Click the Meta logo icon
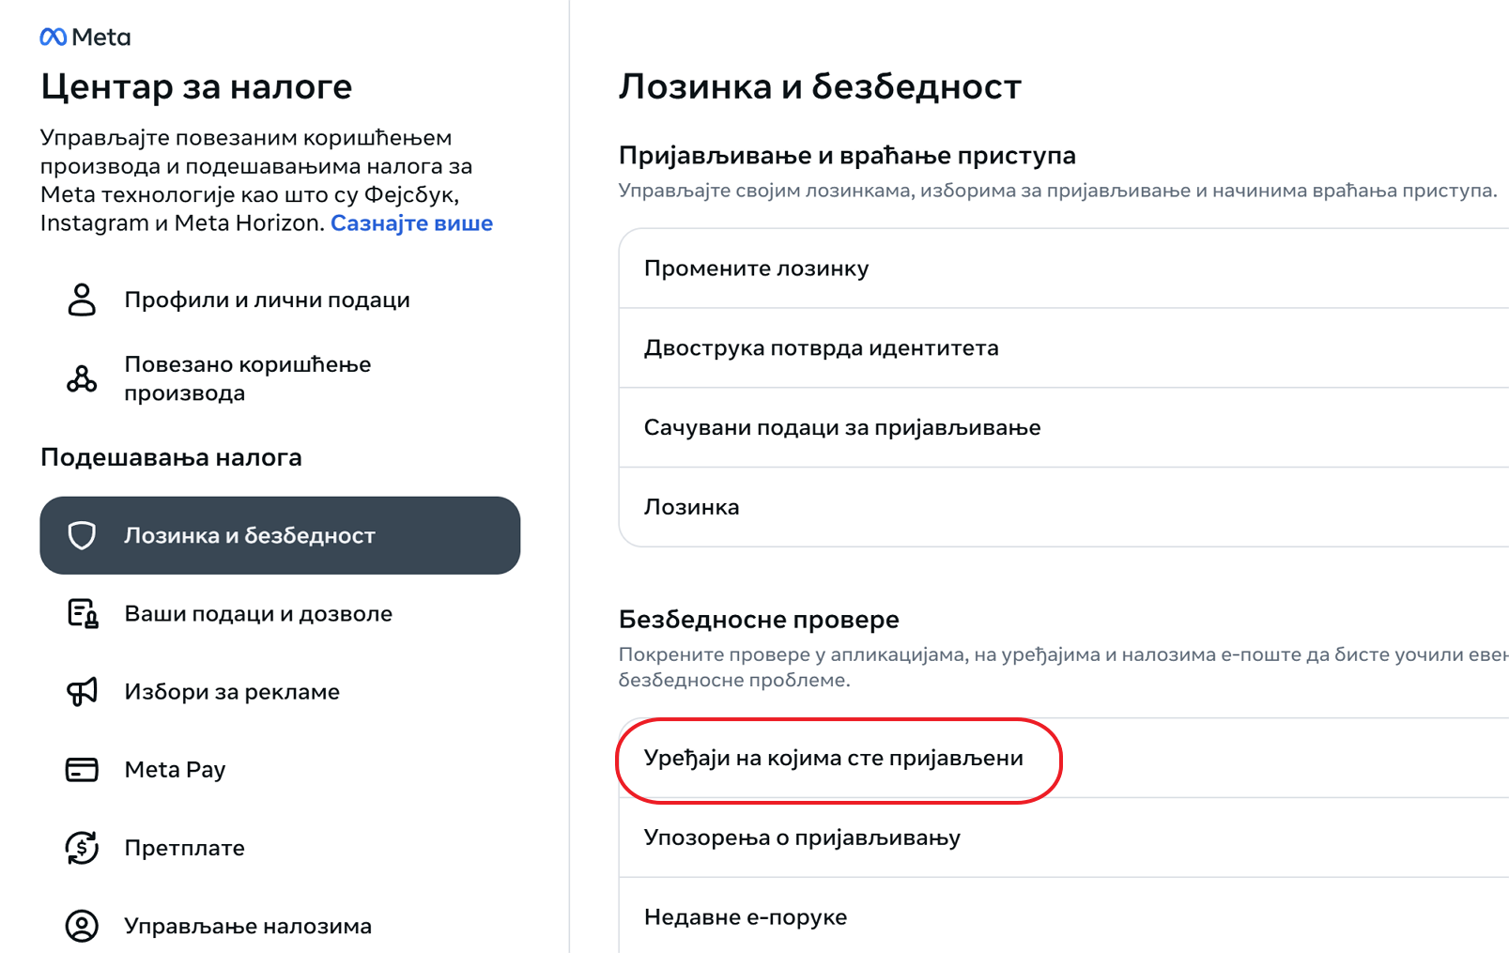The image size is (1509, 953). (x=54, y=37)
